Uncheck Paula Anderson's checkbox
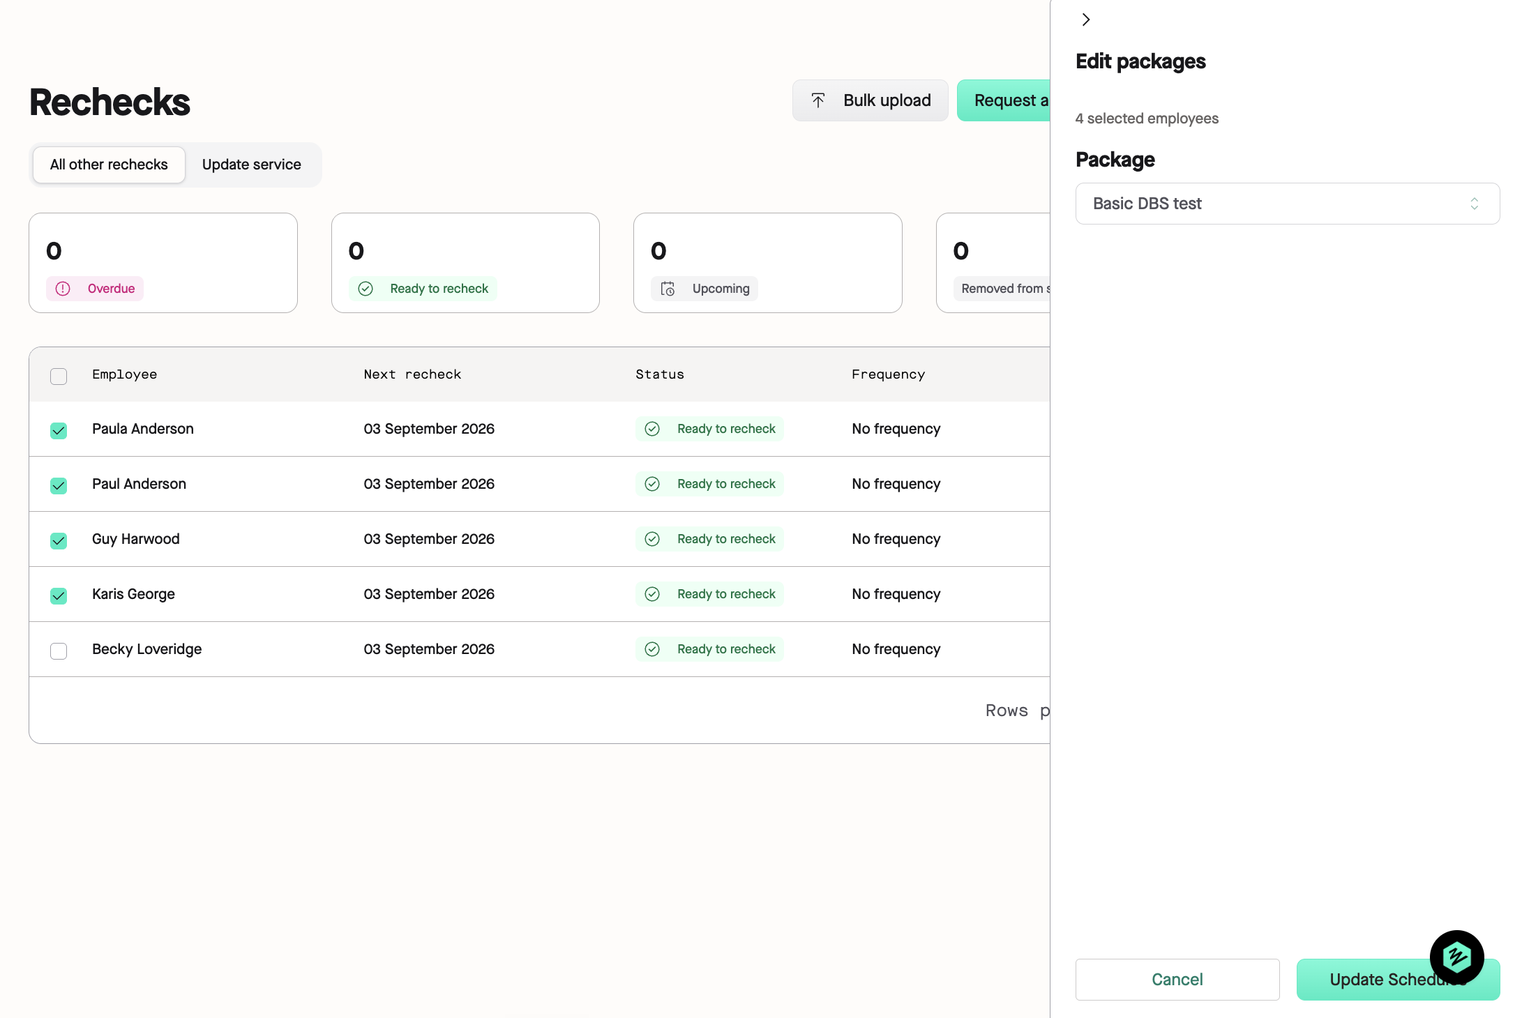Image resolution: width=1522 pixels, height=1018 pixels. pos(59,430)
